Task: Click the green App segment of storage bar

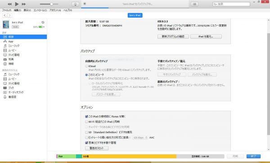Action: (x=67, y=156)
